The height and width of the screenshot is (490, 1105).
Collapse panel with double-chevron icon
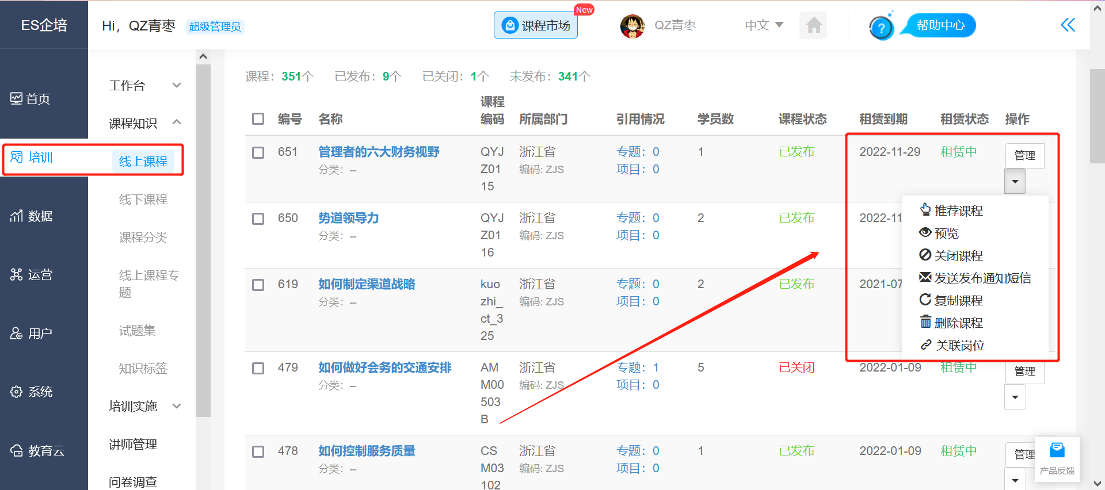pyautogui.click(x=1068, y=25)
